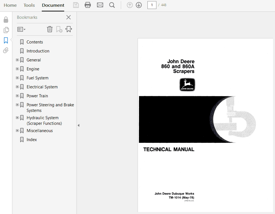Send file by email envelope icon
This screenshot has height=214, width=275.
click(100, 5)
